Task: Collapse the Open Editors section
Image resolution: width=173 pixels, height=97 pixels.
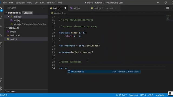Action: [x=6, y=13]
